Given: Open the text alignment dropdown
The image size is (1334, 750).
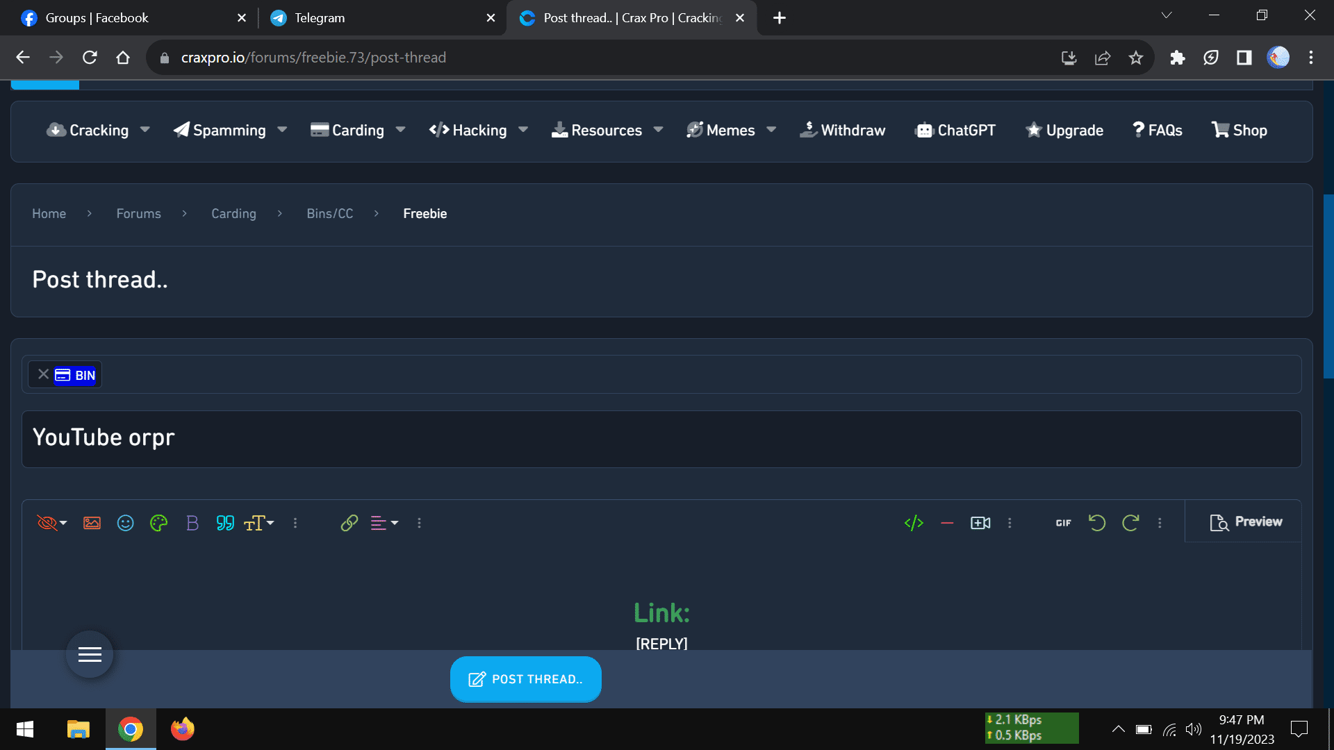Looking at the screenshot, I should coord(384,523).
